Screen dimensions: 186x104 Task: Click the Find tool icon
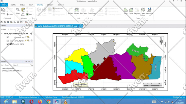[x=27, y=14]
